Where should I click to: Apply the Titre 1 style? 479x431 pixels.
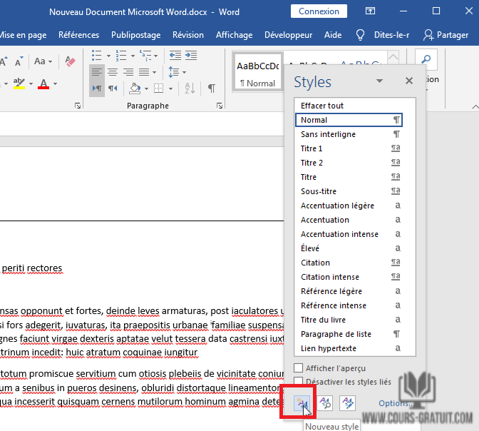[349, 148]
